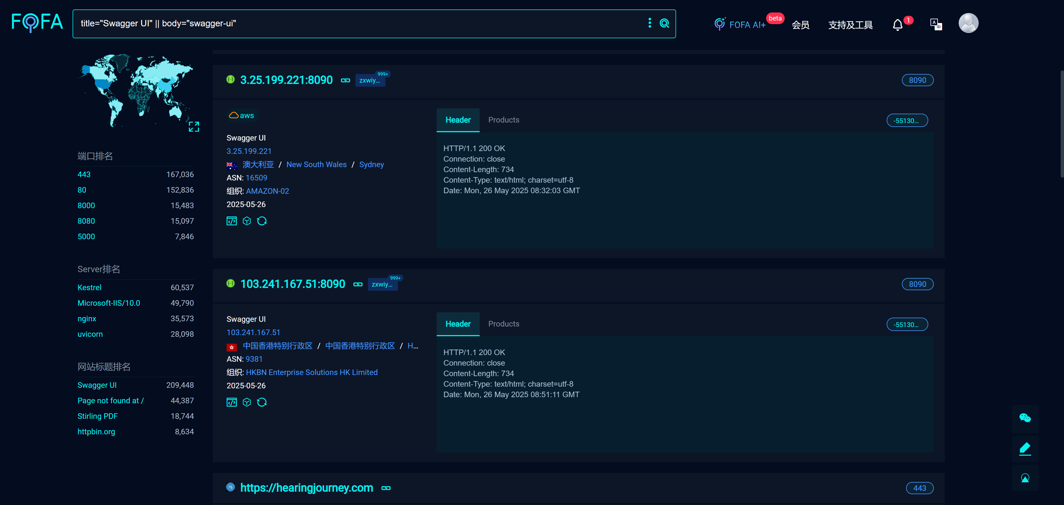The height and width of the screenshot is (505, 1064).
Task: Open WeChat contact floating button
Action: (x=1025, y=418)
